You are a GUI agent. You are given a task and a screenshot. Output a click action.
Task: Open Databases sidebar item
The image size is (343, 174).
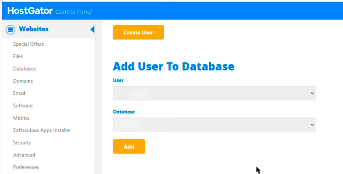[24, 69]
